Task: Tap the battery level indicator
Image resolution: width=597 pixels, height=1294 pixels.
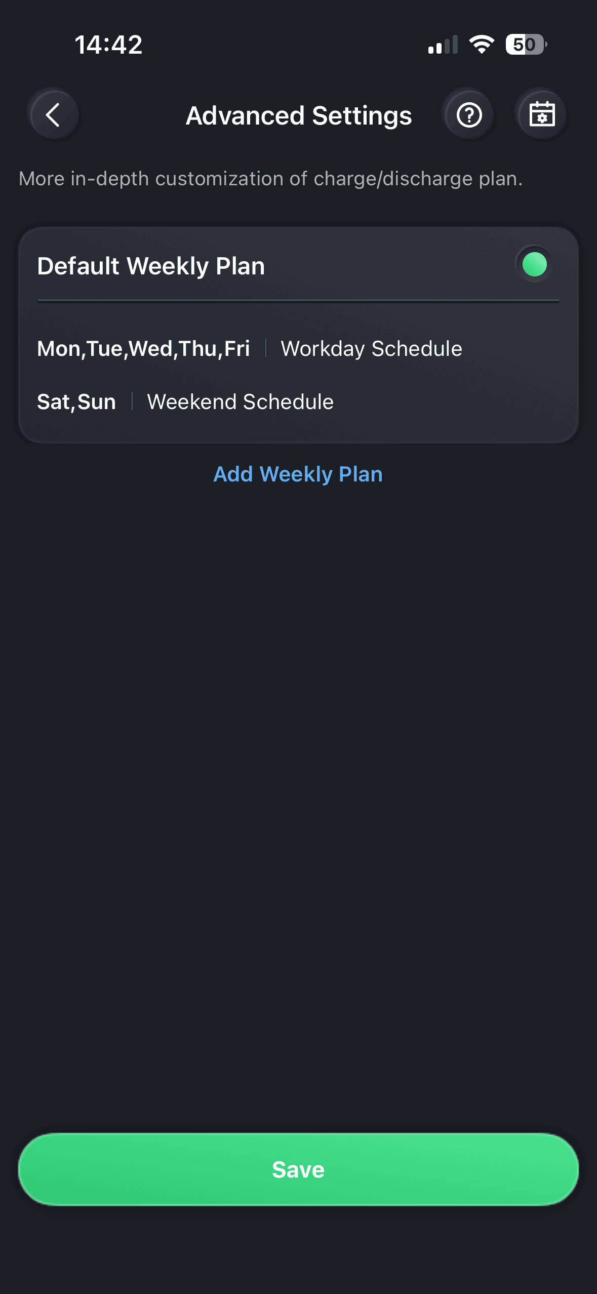Action: click(526, 45)
